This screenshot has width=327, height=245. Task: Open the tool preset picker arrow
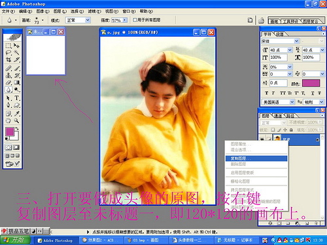point(16,20)
